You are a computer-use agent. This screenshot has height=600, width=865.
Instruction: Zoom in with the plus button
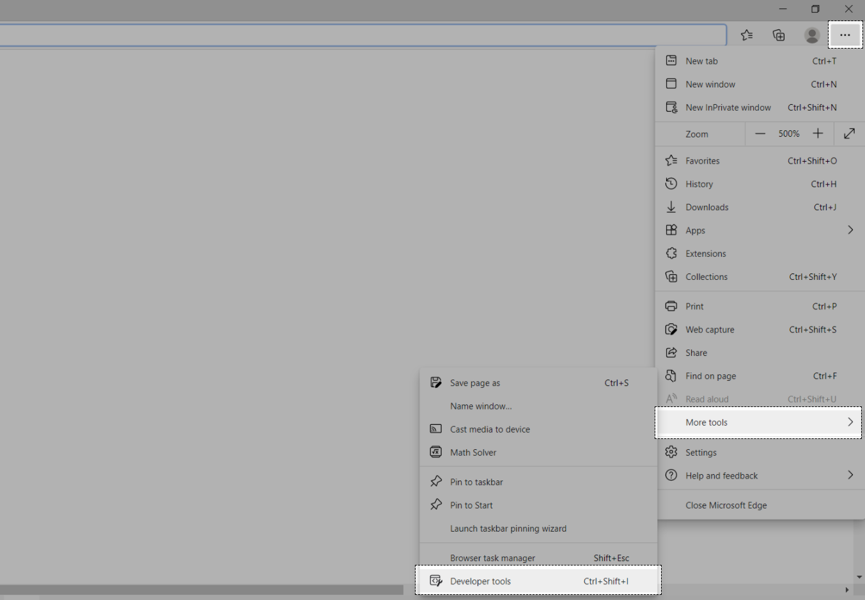tap(818, 134)
